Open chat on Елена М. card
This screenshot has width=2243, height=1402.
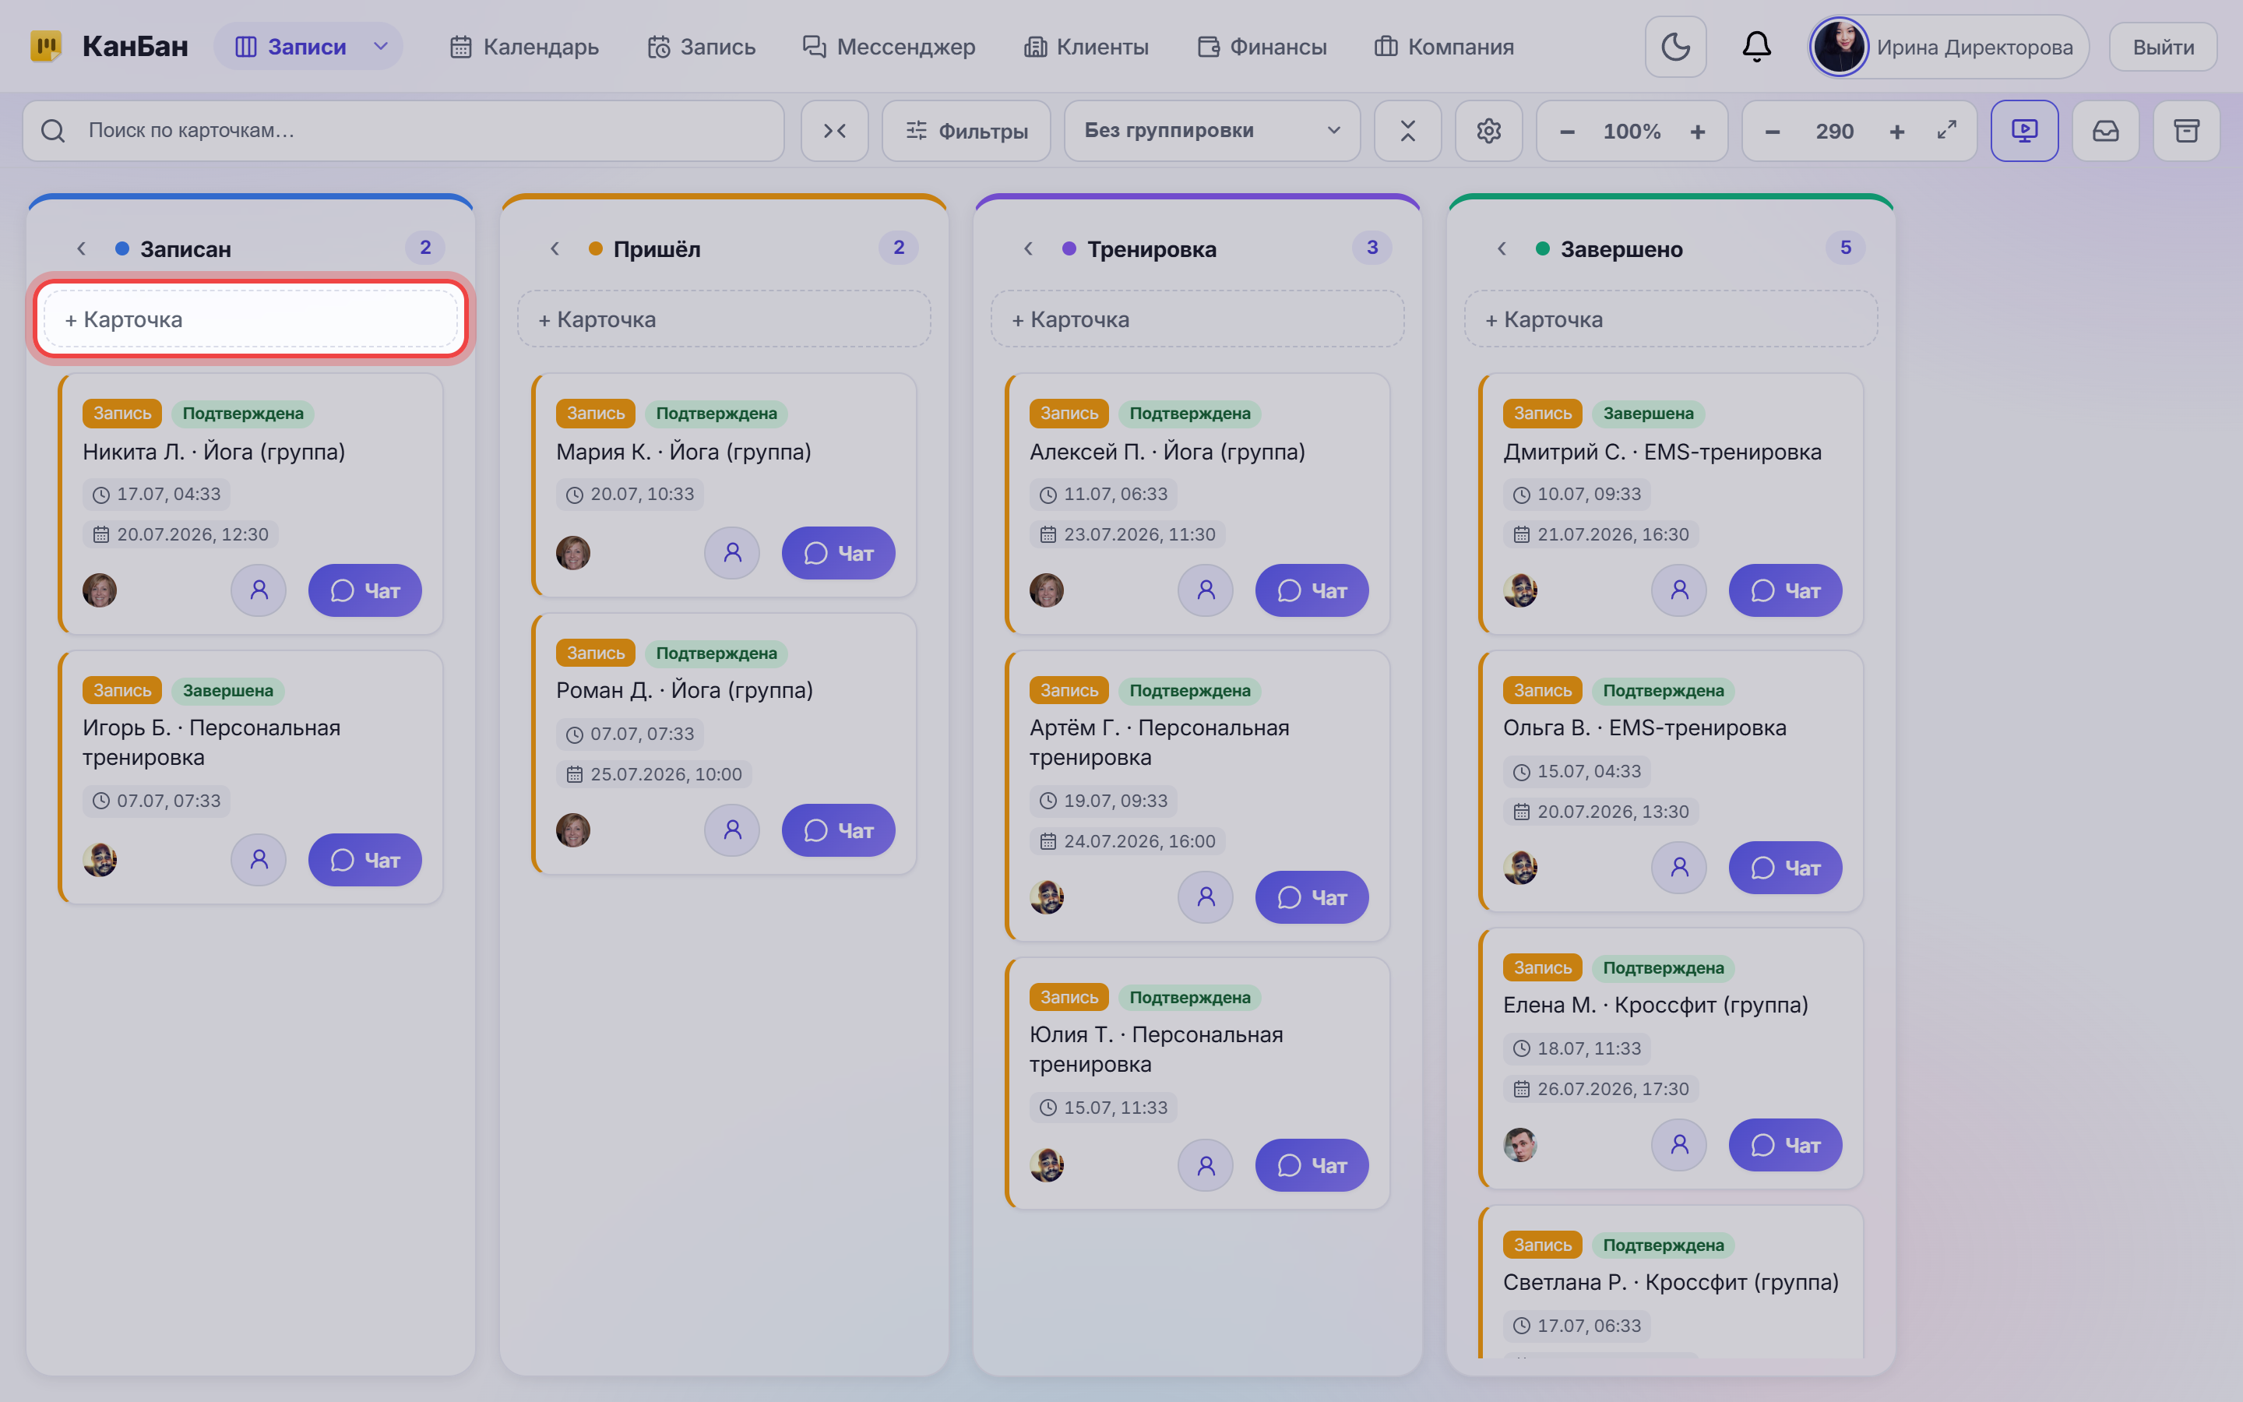pyautogui.click(x=1786, y=1146)
